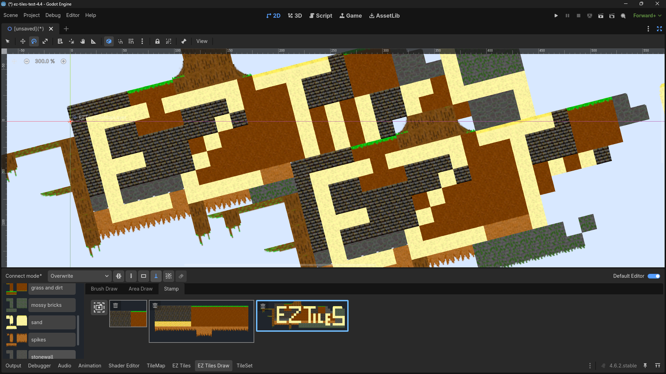Screen dimensions: 666x374
Task: Group the selected node's children
Action: tap(169, 41)
